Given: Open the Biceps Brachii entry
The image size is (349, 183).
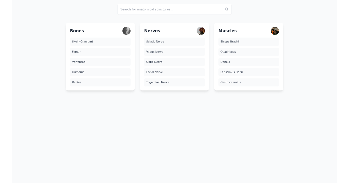Looking at the screenshot, I should pos(249,42).
